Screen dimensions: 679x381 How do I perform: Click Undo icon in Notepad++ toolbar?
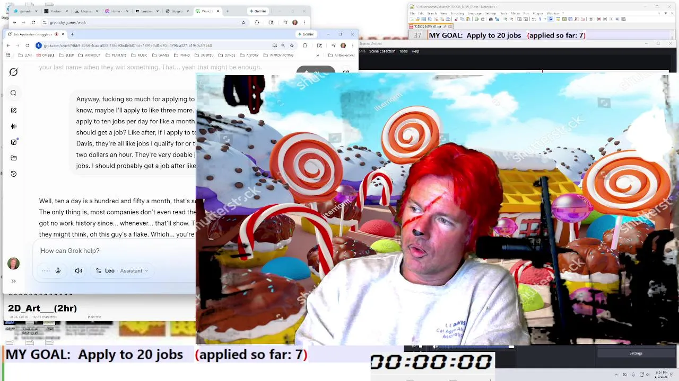pyautogui.click(x=476, y=19)
